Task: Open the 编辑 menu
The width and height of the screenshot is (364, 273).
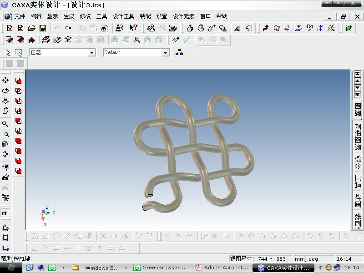Action: tap(36, 16)
